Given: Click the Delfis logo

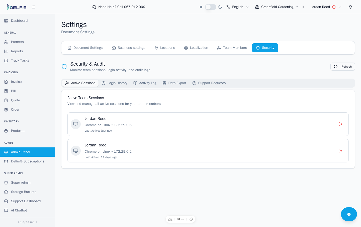Looking at the screenshot, I should pos(17,7).
